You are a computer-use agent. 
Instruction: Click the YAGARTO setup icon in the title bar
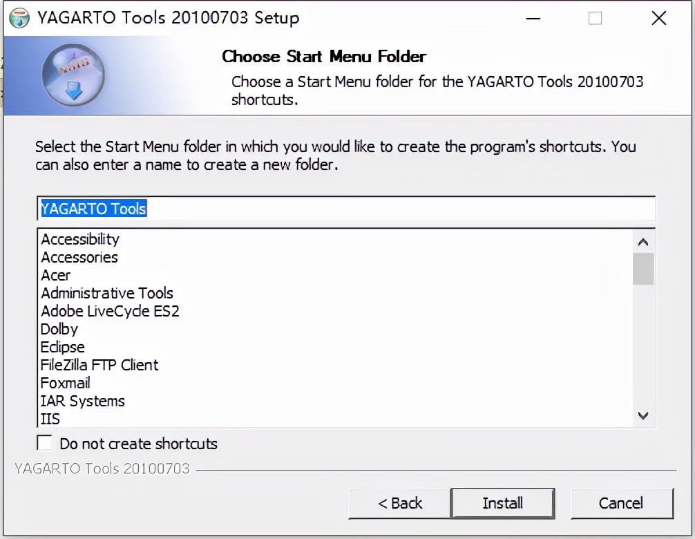click(19, 18)
